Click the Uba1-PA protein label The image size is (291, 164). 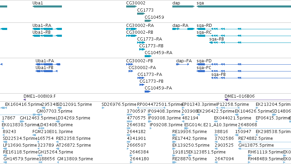45,61
